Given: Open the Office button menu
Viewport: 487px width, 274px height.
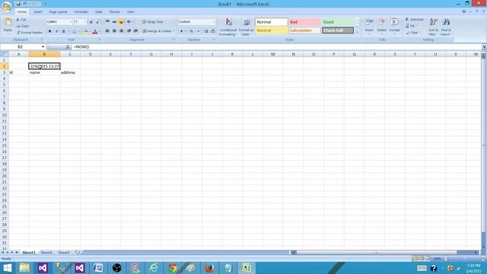Looking at the screenshot, I should [7, 7].
